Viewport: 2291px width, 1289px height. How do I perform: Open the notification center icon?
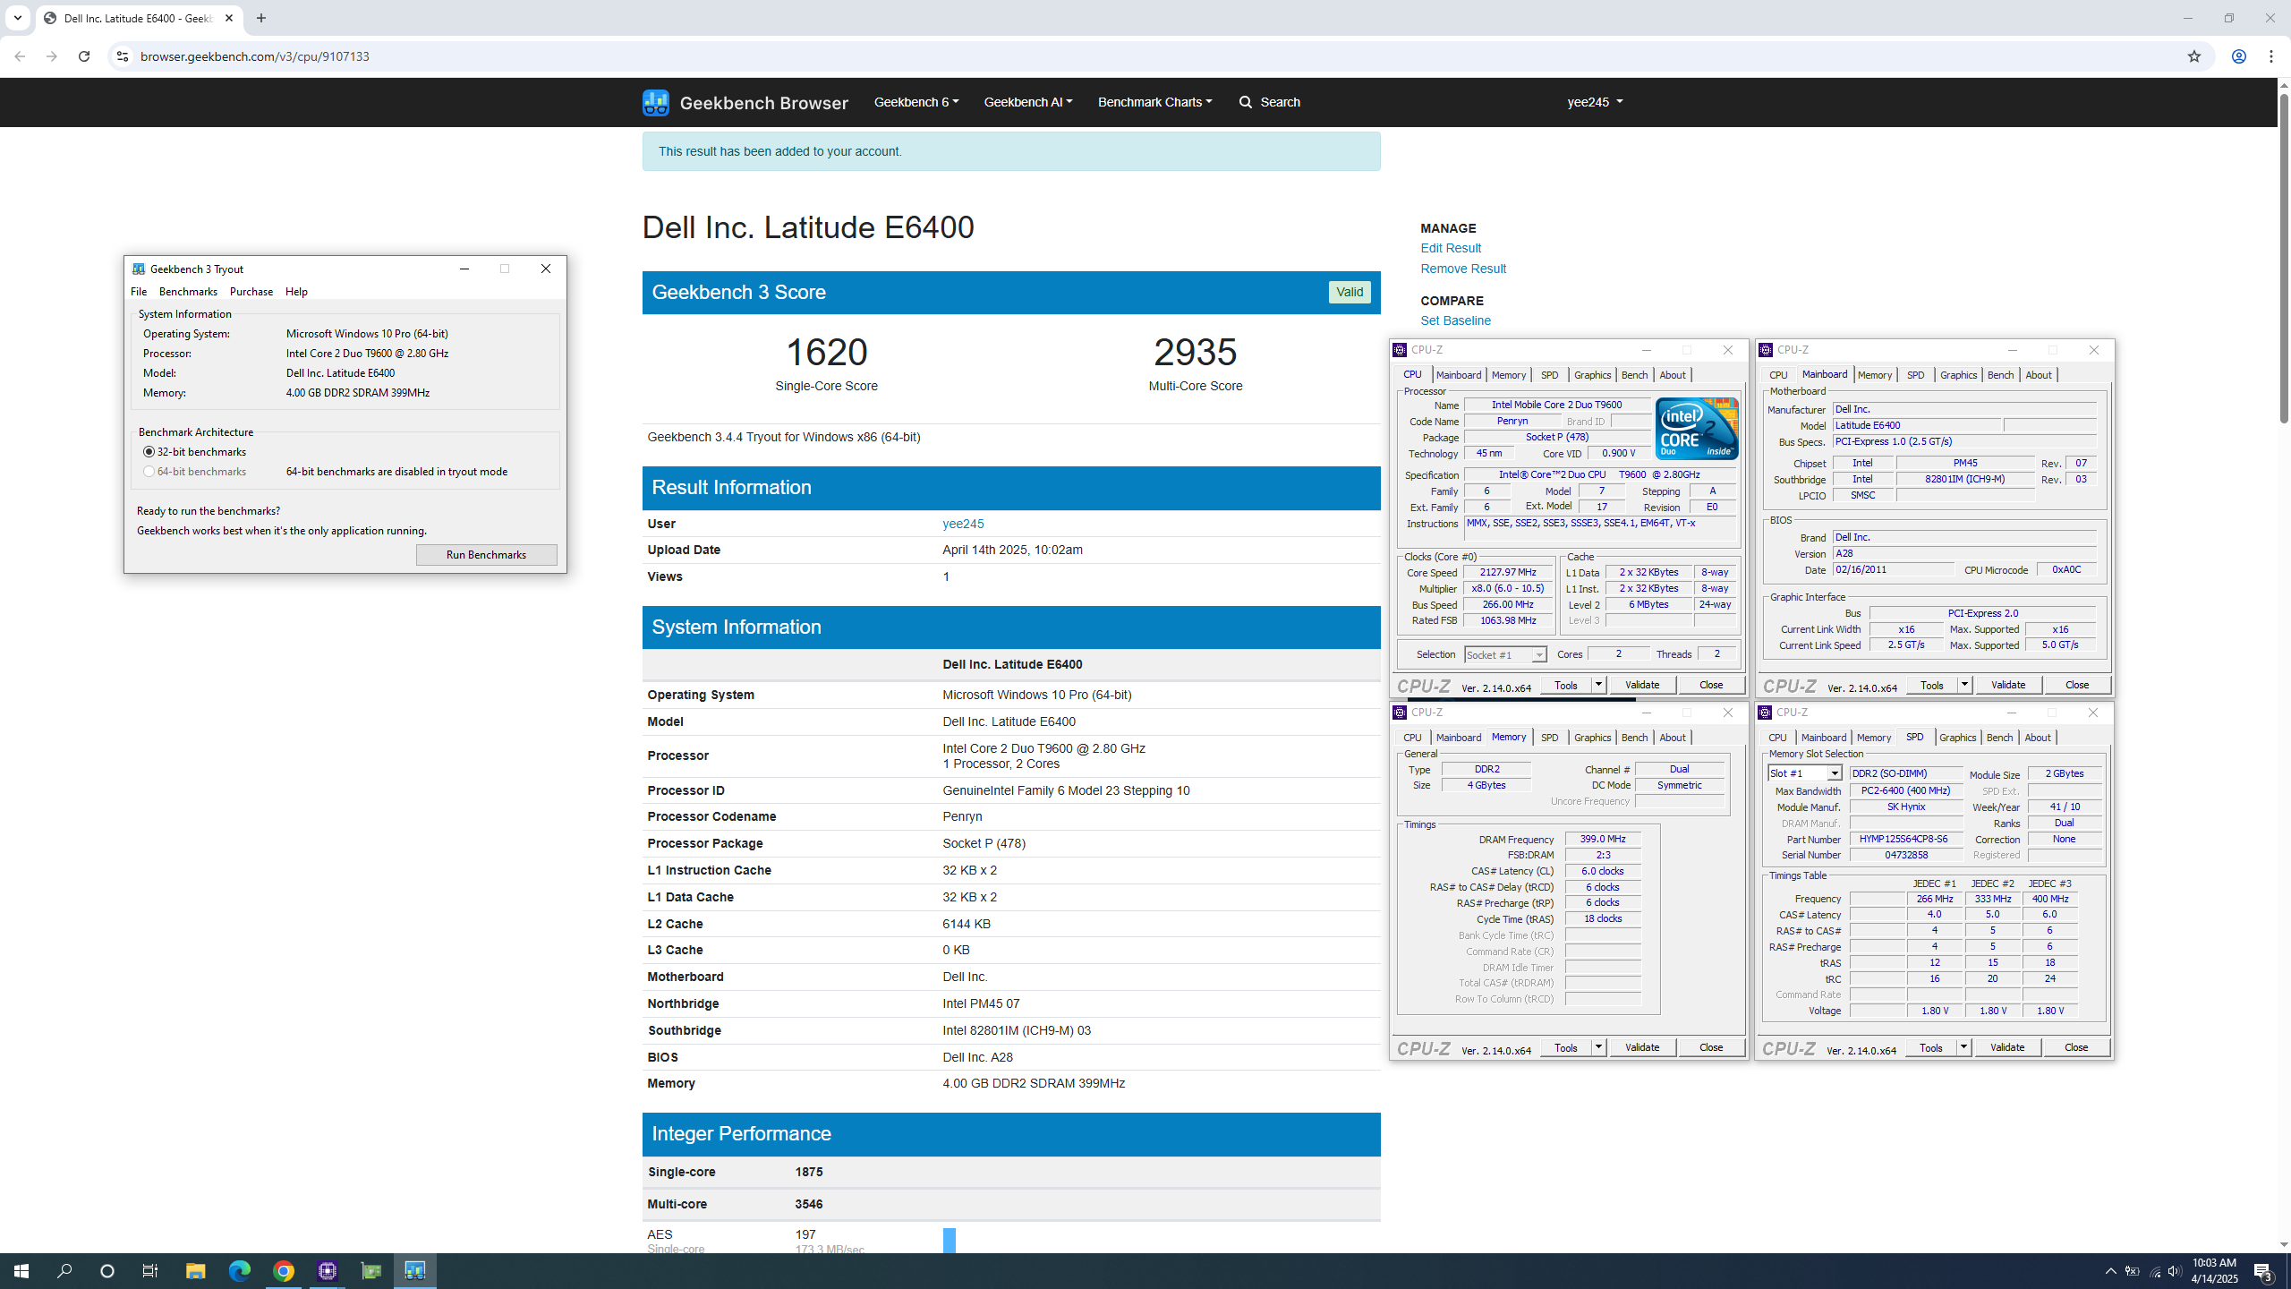[x=2264, y=1271]
